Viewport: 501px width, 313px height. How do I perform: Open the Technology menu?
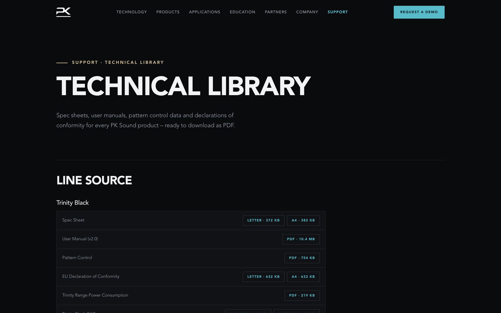(x=132, y=12)
